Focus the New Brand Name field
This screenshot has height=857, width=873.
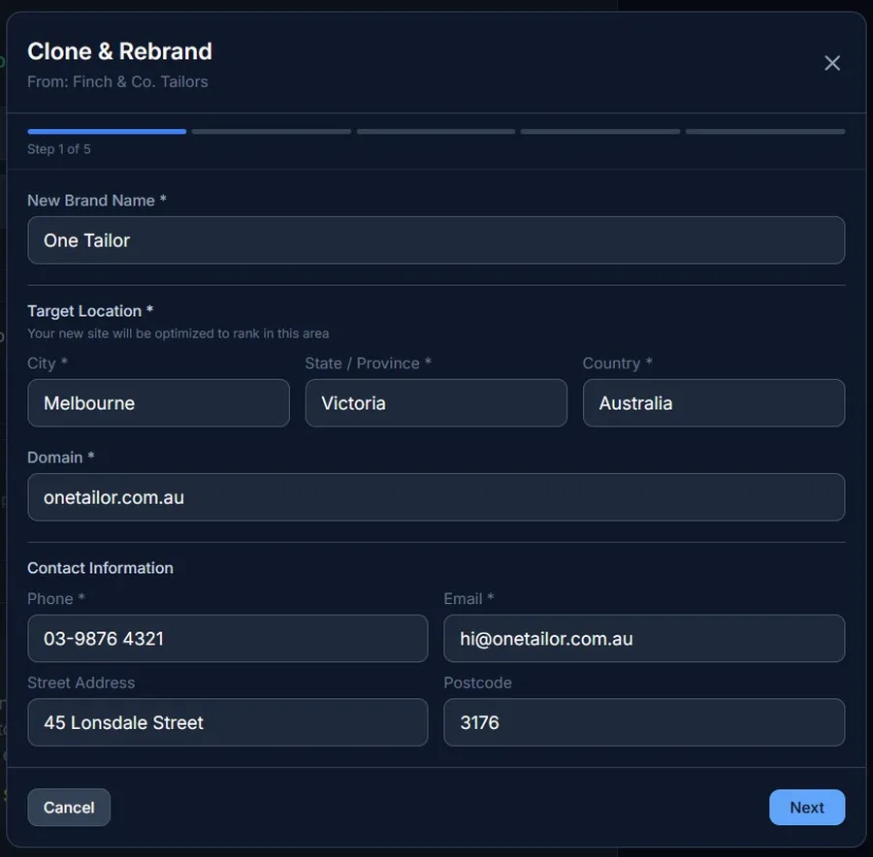436,240
